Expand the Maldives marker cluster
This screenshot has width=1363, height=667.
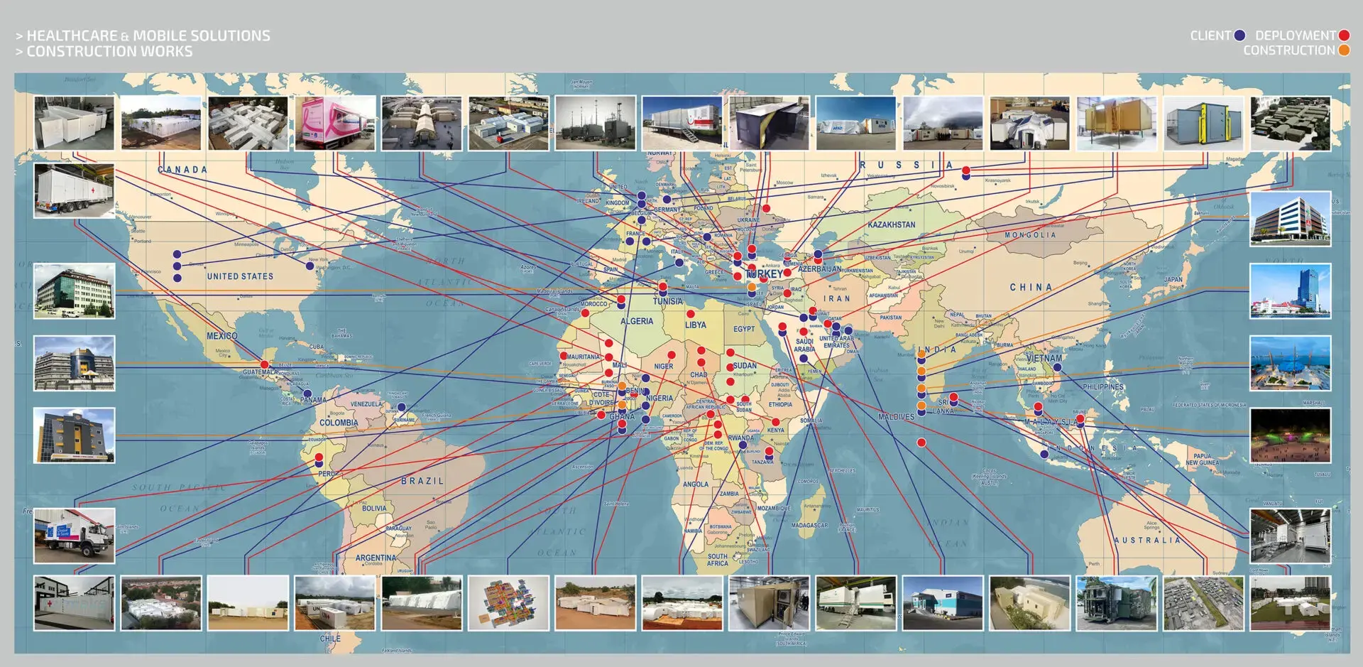point(921,408)
